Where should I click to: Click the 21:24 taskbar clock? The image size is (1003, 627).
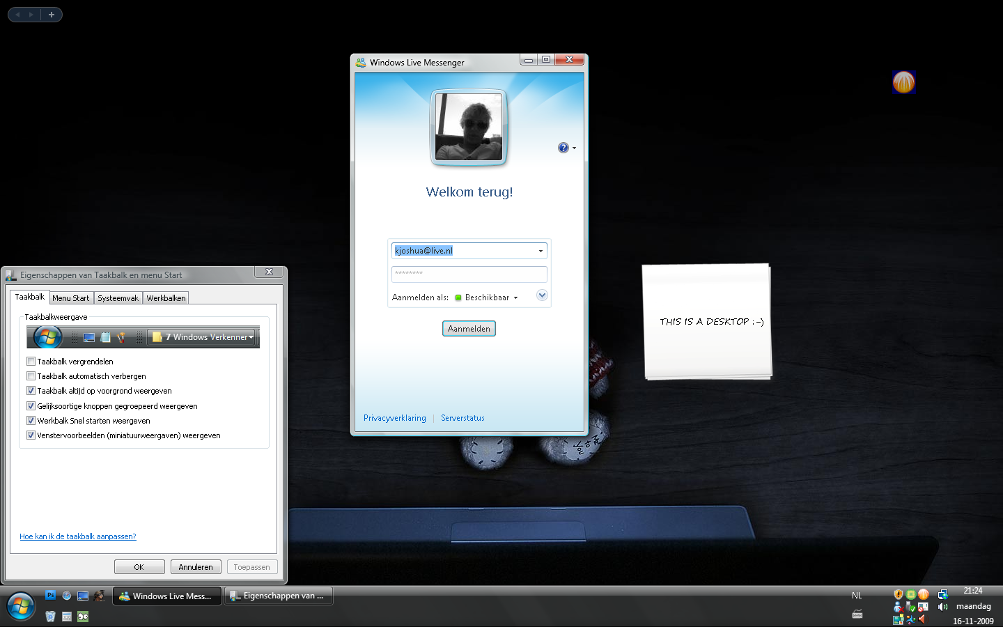tap(973, 591)
